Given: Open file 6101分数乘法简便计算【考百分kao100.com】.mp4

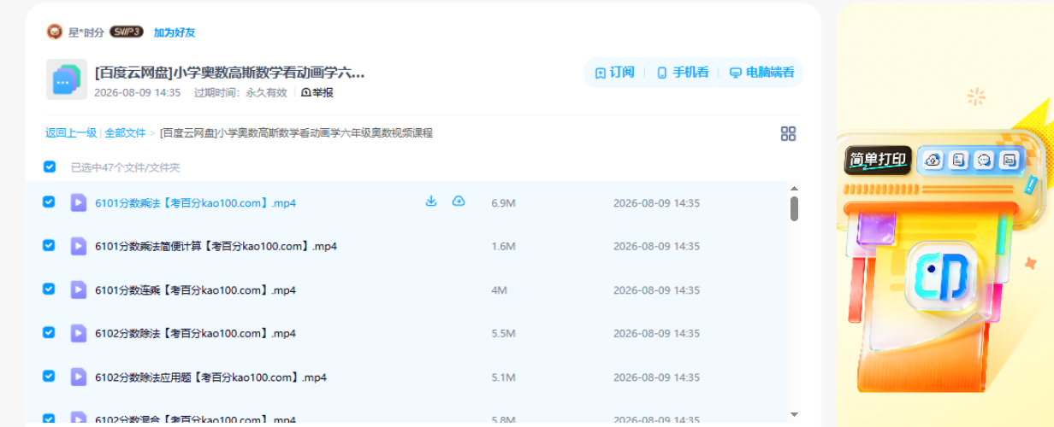Looking at the screenshot, I should (216, 247).
